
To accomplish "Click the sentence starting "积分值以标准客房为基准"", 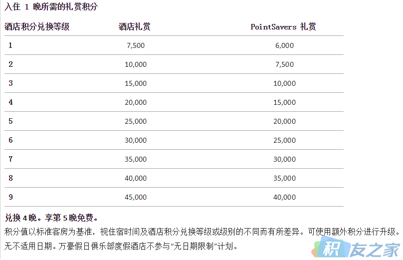I will 202,232.
